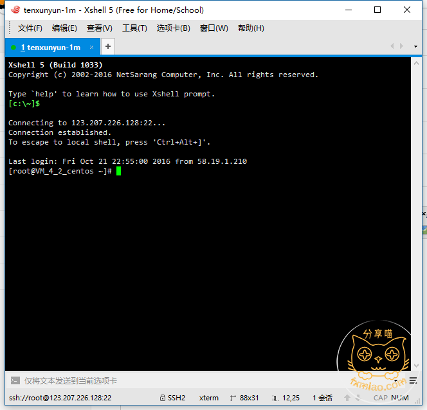The image size is (427, 410).
Task: Click the upload arrow icon in status bar
Action: click(x=347, y=398)
